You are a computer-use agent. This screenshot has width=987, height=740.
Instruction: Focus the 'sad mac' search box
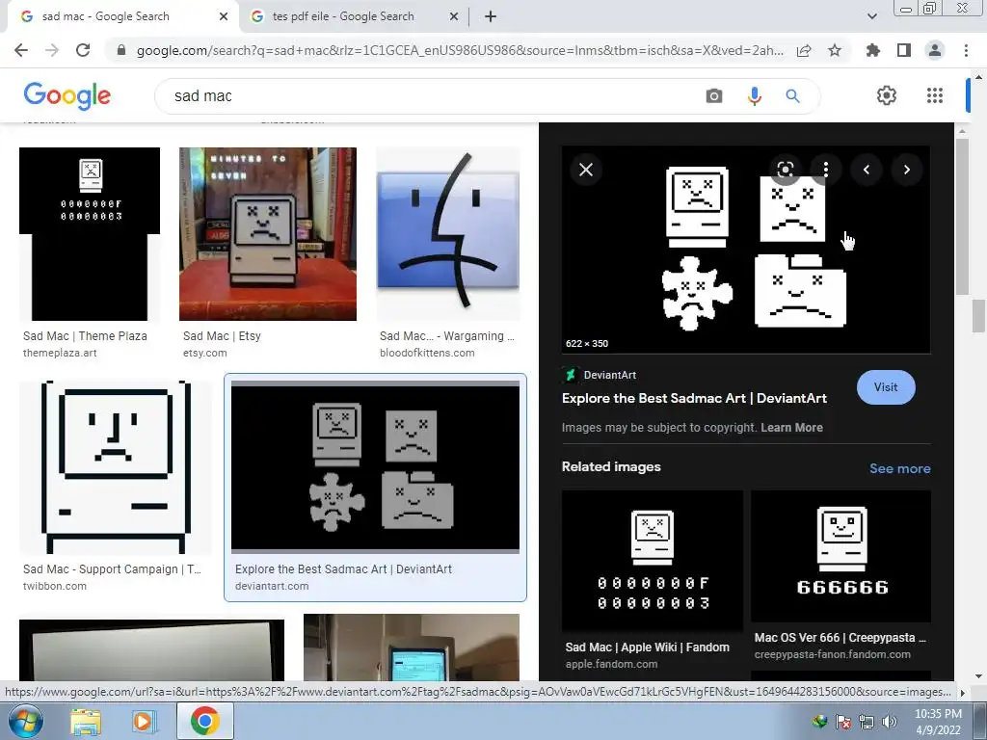(x=435, y=96)
